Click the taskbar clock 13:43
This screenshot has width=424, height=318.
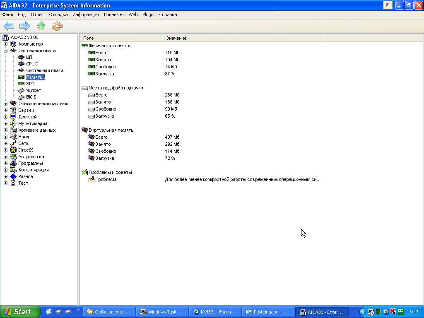point(413,312)
